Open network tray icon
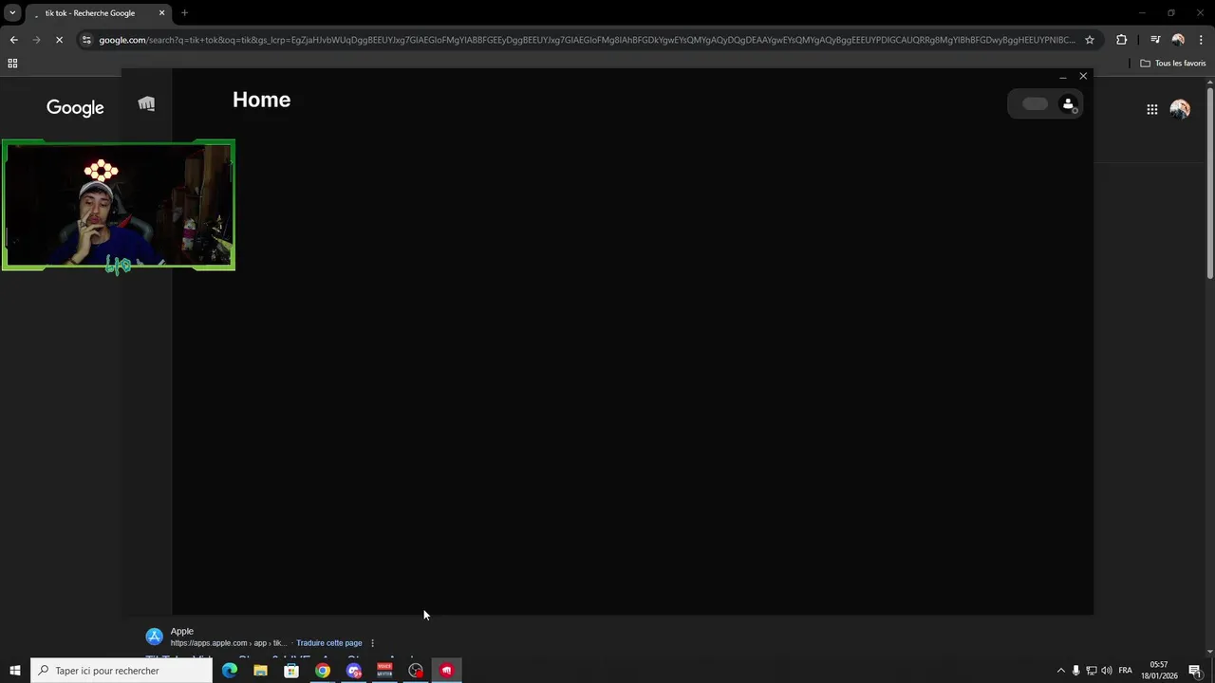The image size is (1215, 683). click(1091, 671)
